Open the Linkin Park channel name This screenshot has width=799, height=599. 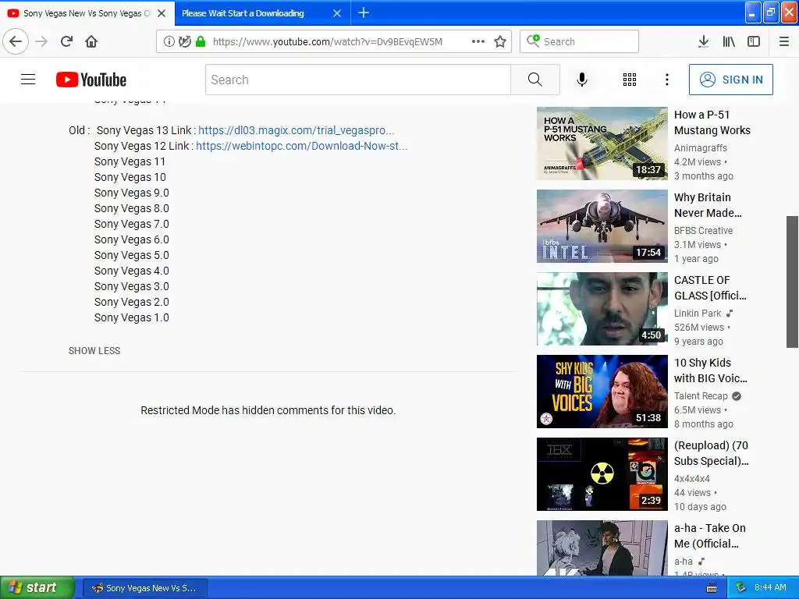click(698, 314)
